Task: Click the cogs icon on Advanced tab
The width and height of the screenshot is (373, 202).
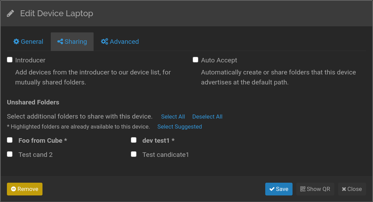Action: (x=104, y=42)
